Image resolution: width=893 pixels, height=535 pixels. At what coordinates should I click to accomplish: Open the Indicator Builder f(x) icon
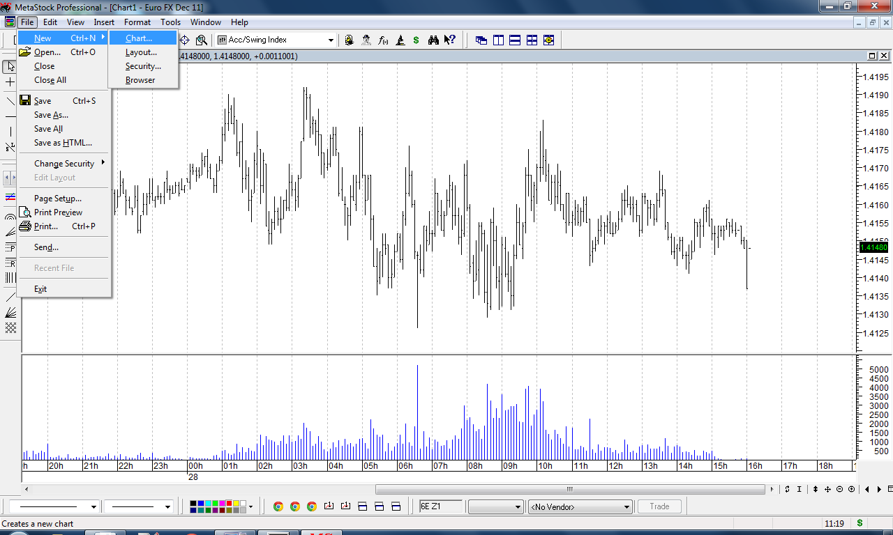pyautogui.click(x=383, y=40)
